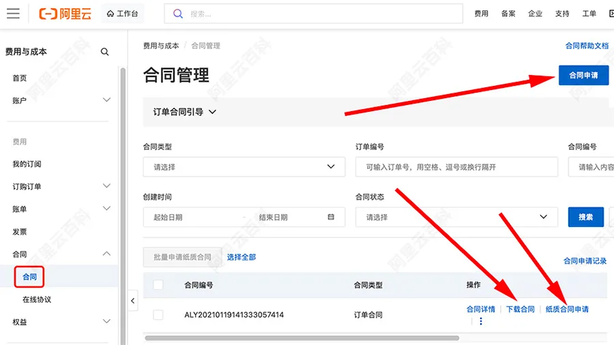Click the 选择全部 link
This screenshot has width=614, height=345.
[x=242, y=257]
